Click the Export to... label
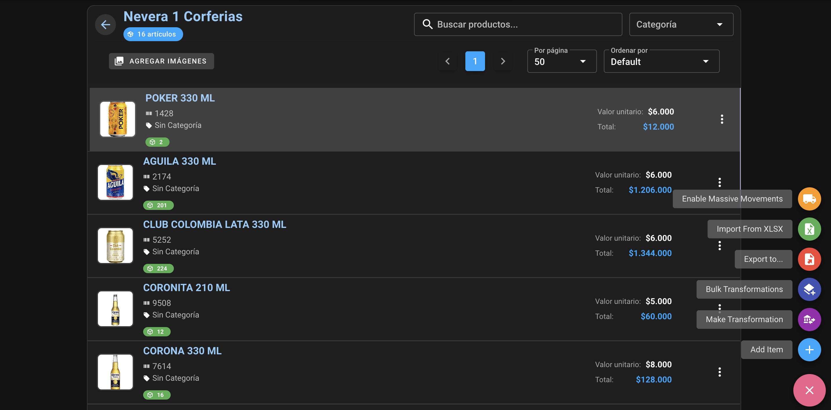 763,259
